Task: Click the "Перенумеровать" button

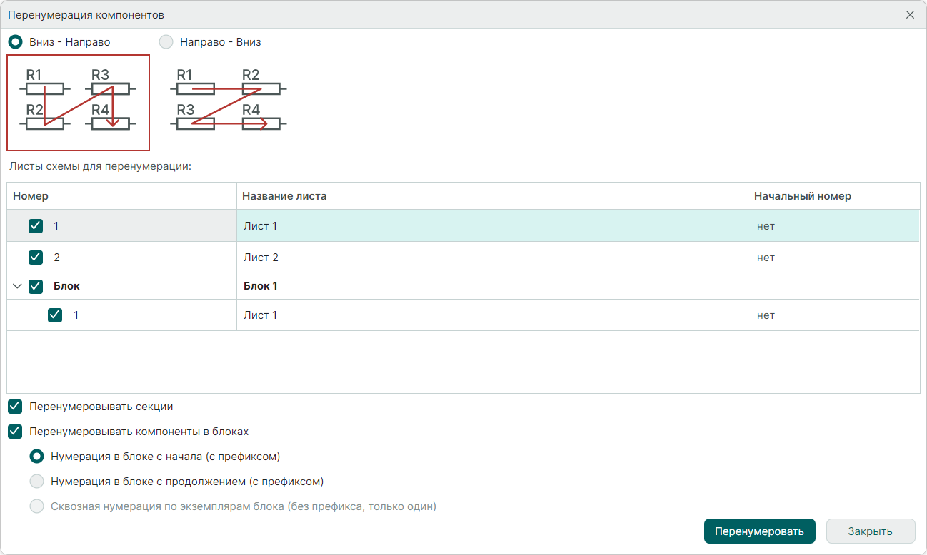Action: point(759,531)
